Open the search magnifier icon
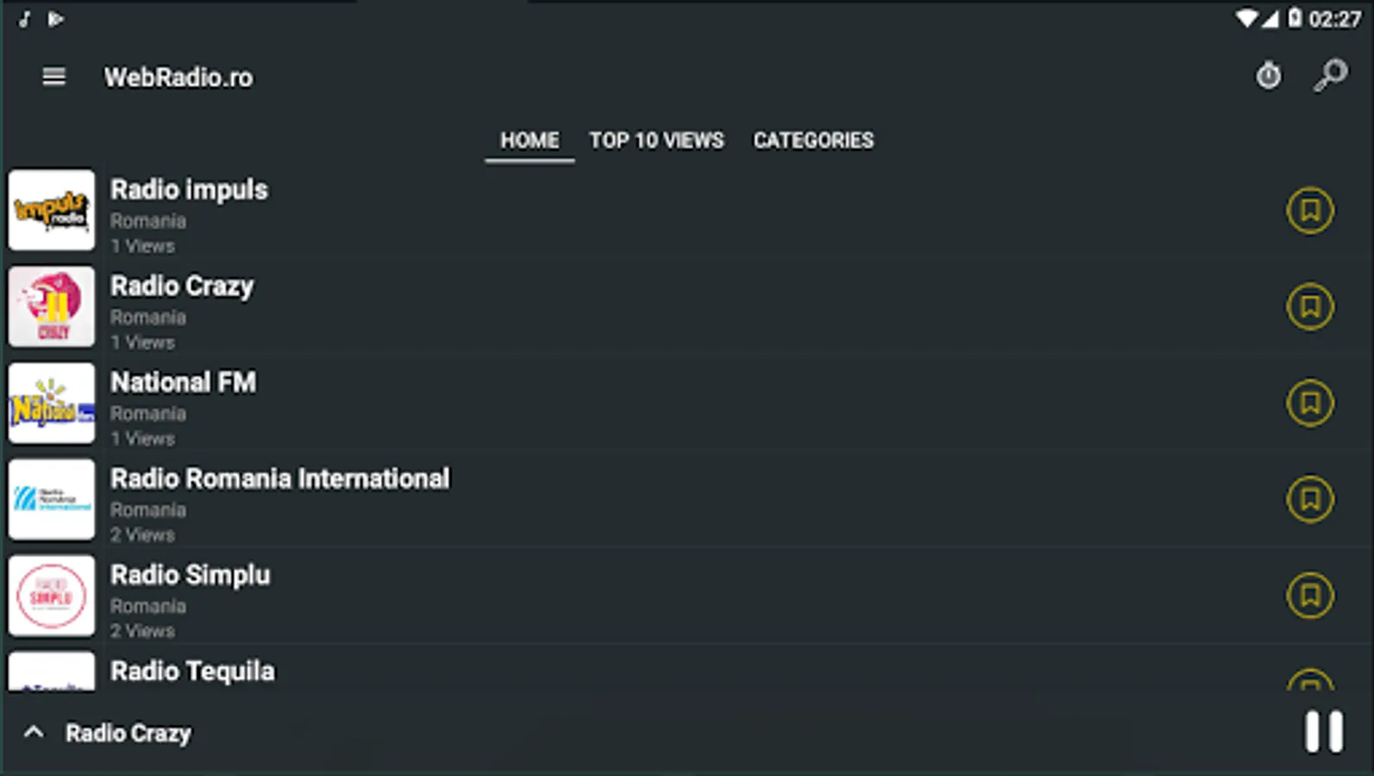The width and height of the screenshot is (1374, 776). click(x=1331, y=75)
